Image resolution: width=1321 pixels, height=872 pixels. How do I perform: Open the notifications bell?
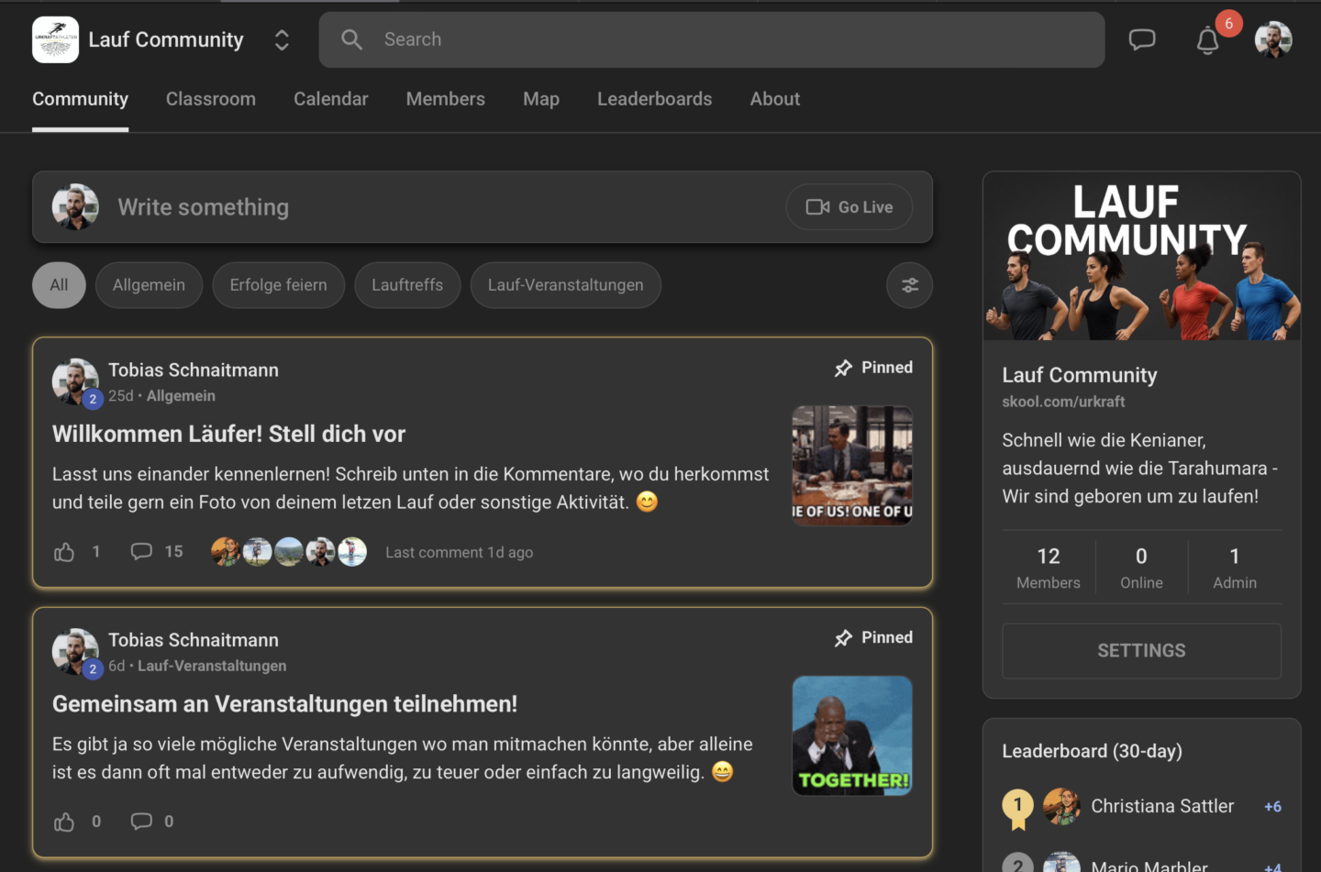tap(1207, 40)
